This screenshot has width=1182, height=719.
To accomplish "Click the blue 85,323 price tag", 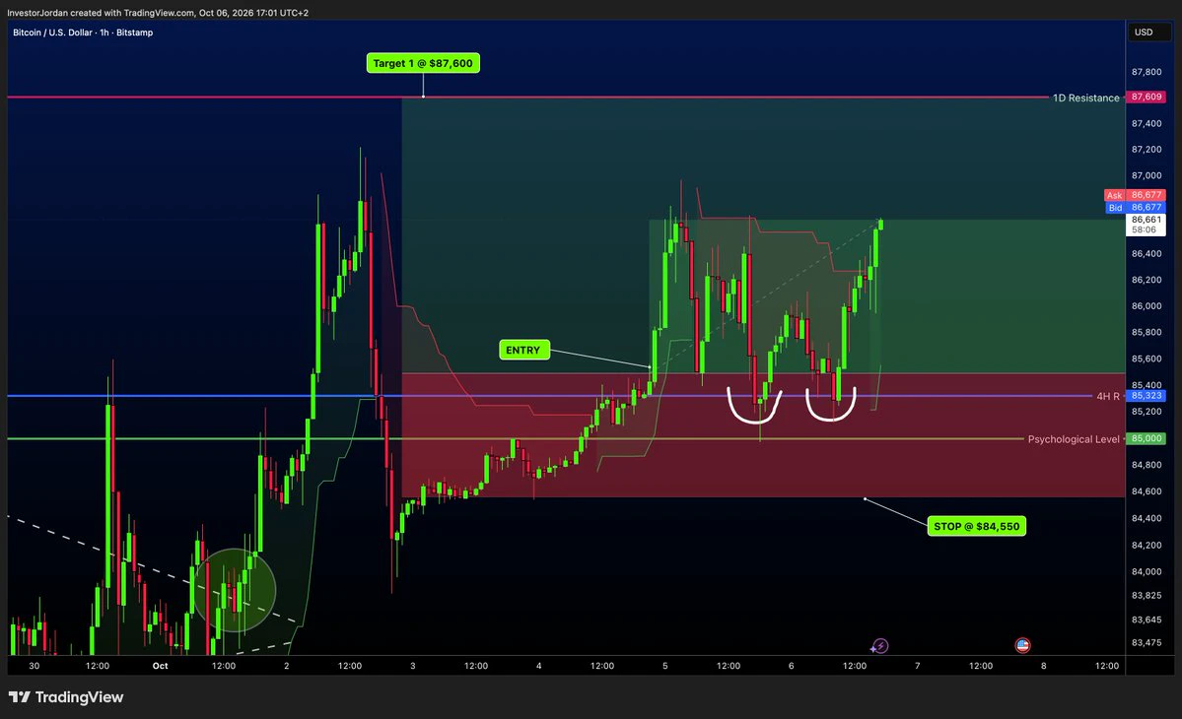I will pyautogui.click(x=1146, y=395).
